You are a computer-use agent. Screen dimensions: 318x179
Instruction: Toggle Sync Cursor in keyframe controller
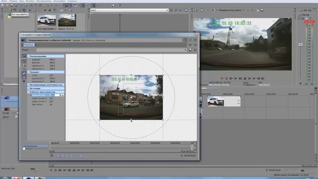coord(52,156)
